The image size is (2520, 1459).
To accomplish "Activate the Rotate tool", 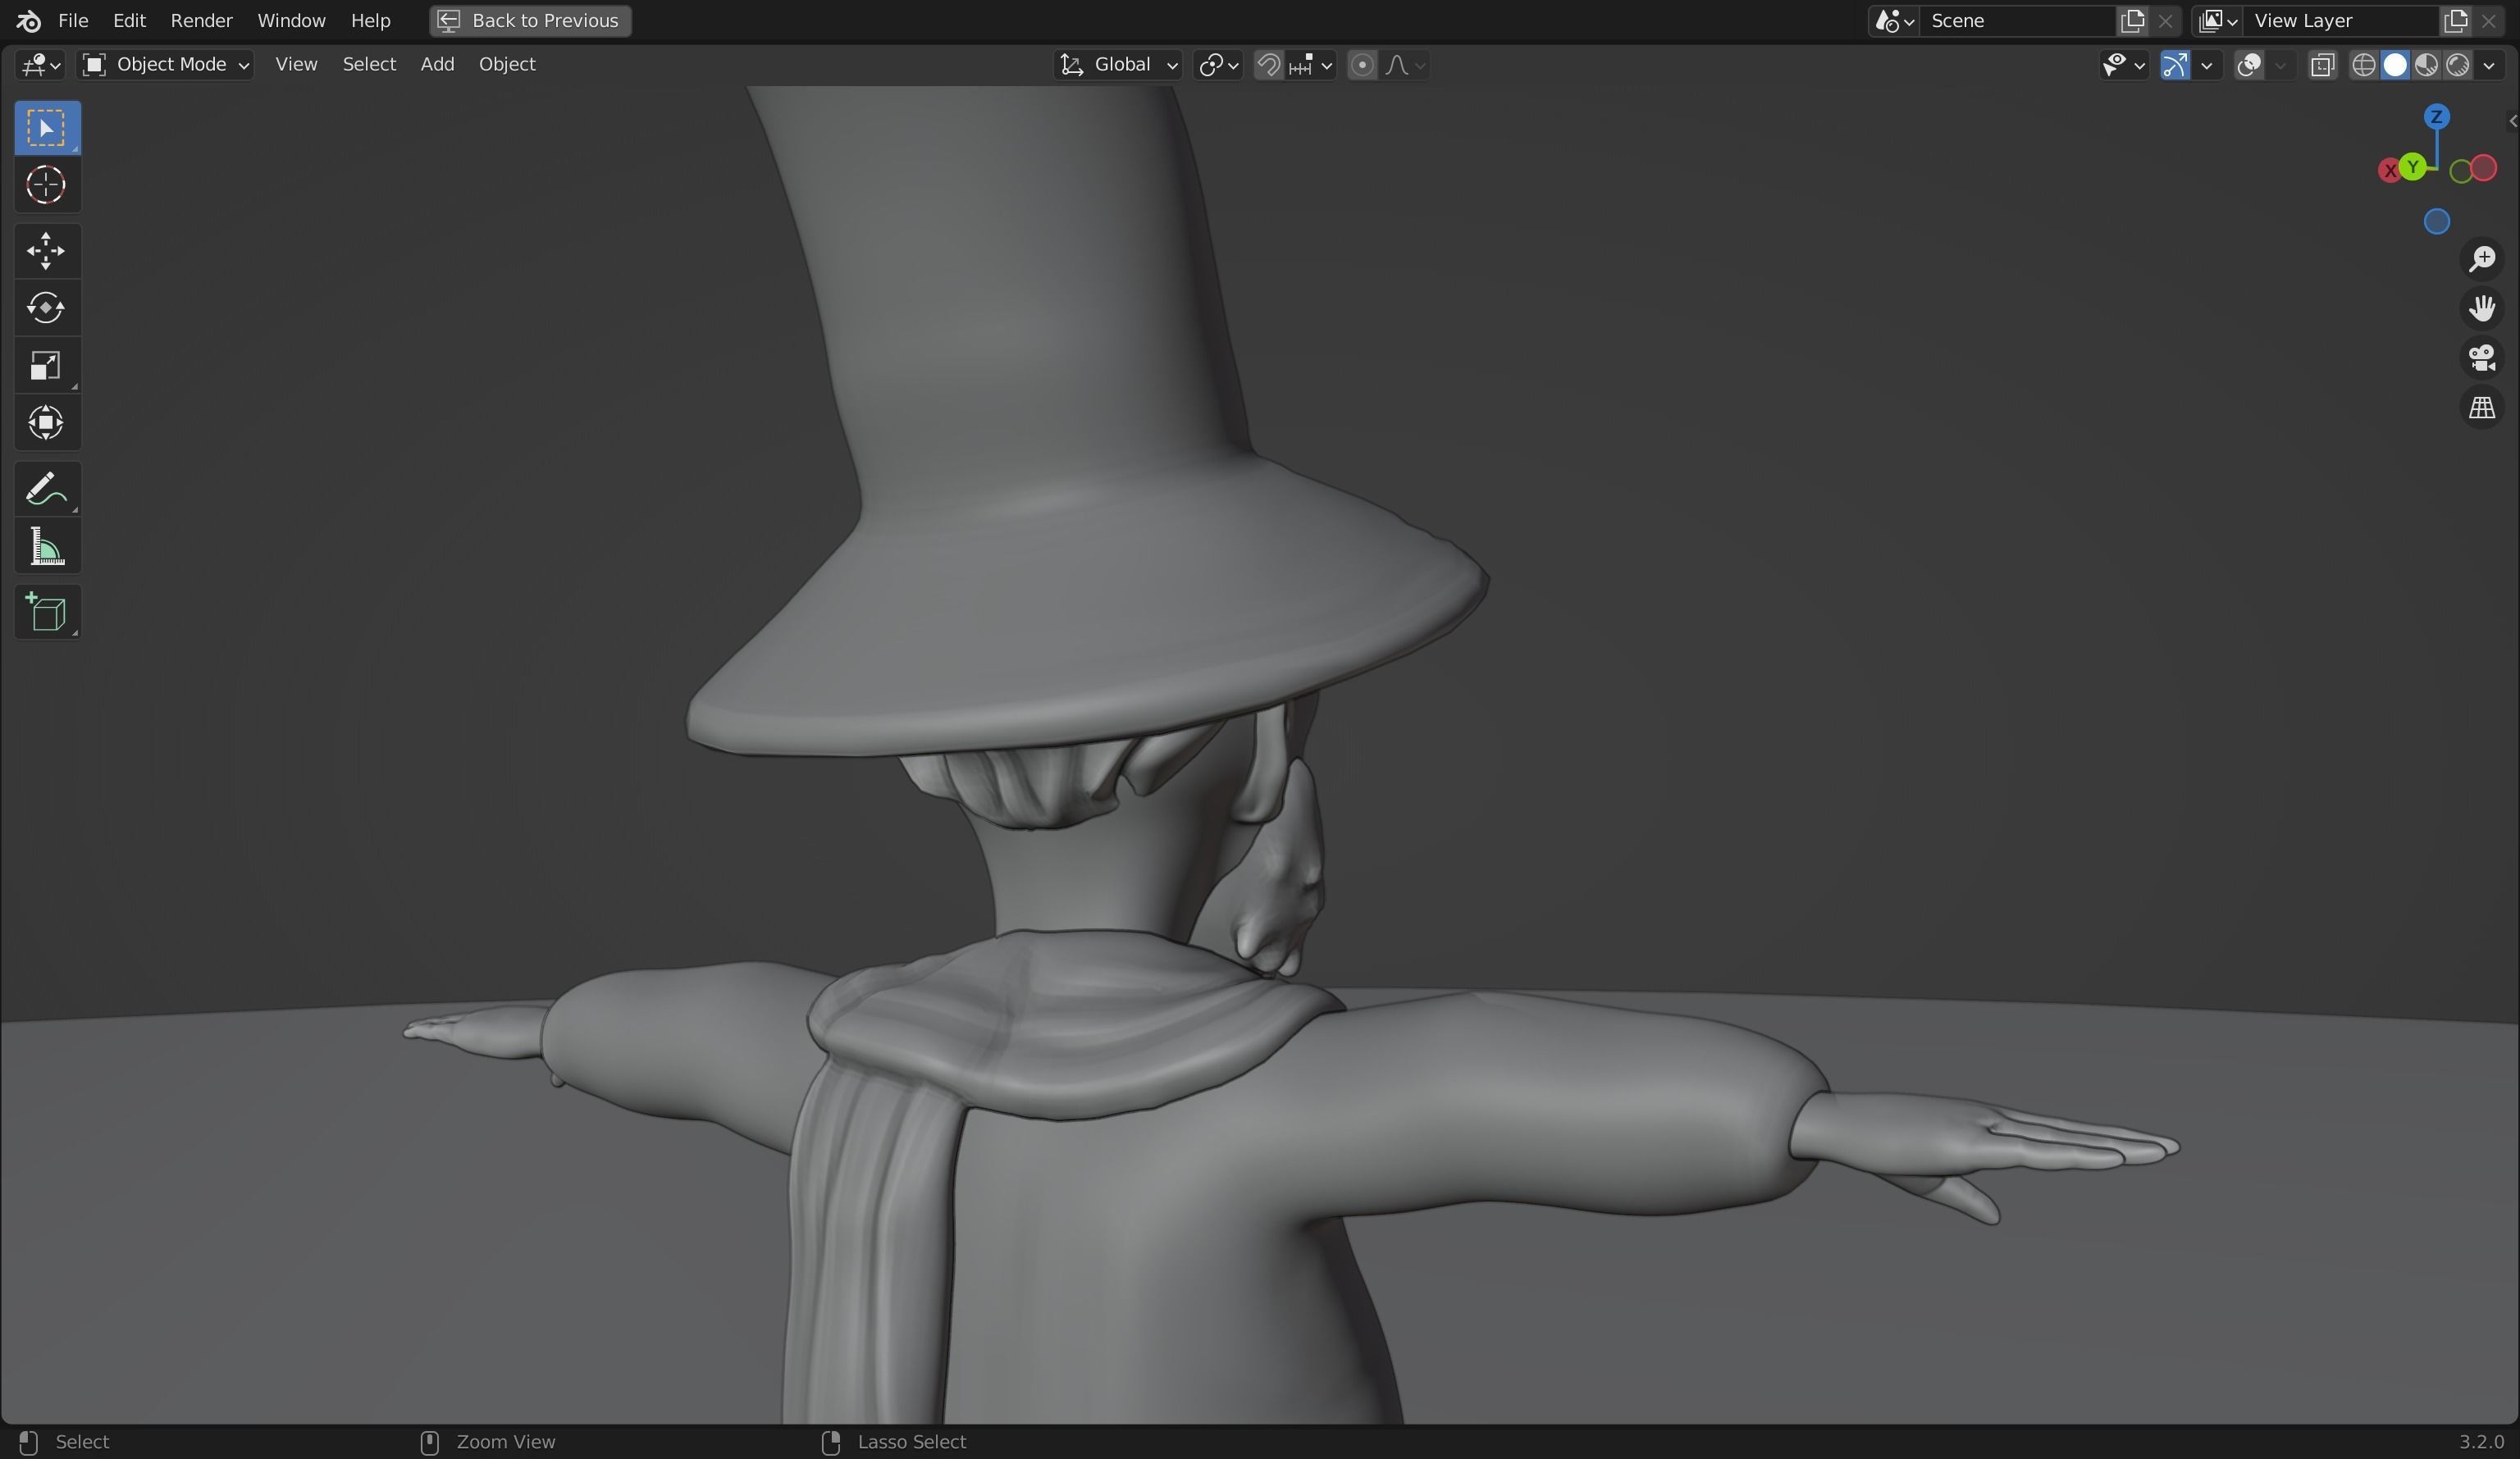I will tap(46, 308).
